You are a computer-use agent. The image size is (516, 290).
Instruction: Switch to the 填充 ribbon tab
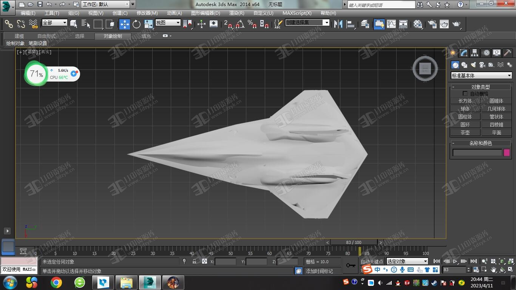click(x=146, y=36)
